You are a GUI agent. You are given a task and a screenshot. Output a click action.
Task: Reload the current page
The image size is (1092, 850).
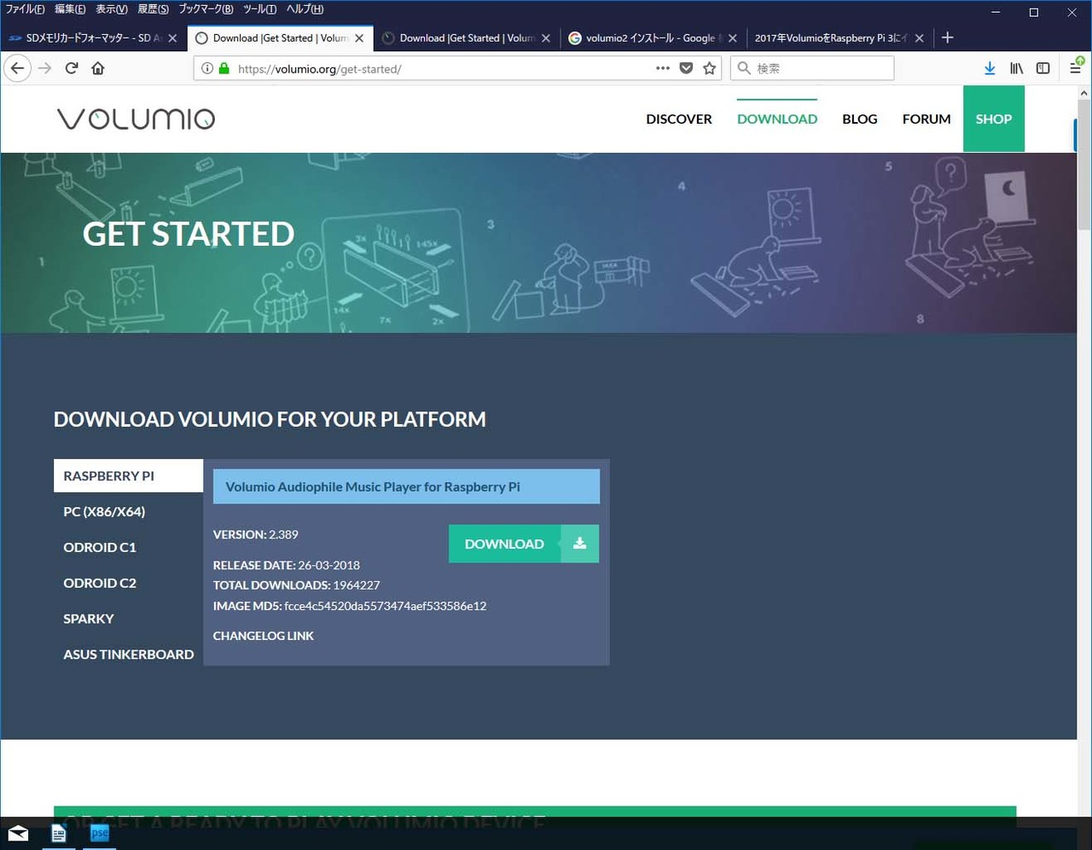click(72, 68)
